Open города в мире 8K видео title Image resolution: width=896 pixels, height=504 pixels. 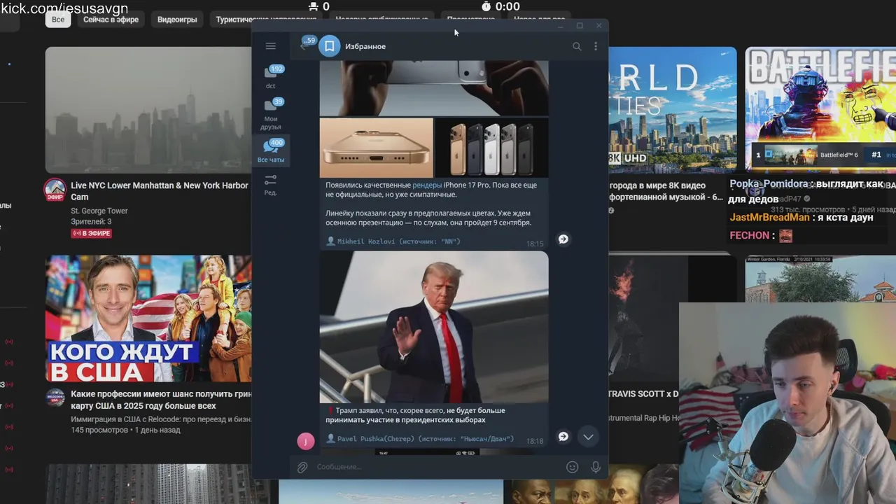pyautogui.click(x=665, y=191)
